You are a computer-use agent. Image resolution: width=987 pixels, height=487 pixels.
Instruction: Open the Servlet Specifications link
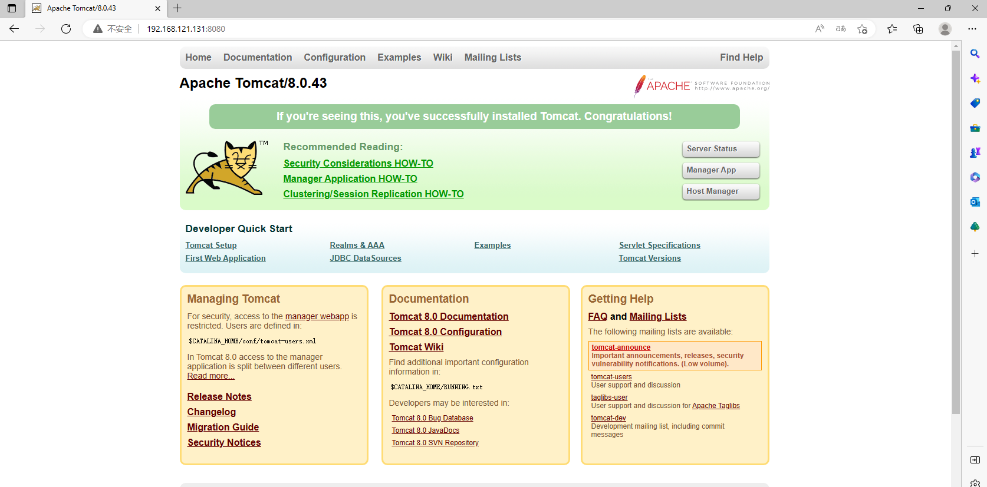tap(660, 246)
